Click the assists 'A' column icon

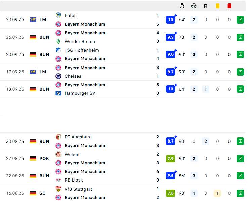coord(206,6)
